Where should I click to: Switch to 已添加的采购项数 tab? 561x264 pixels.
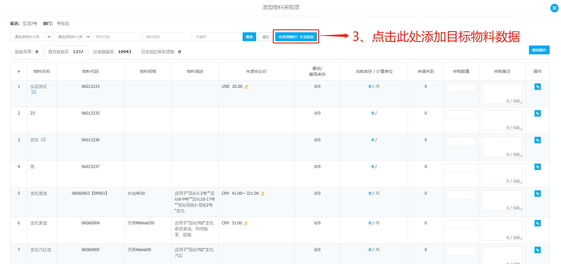pos(161,52)
